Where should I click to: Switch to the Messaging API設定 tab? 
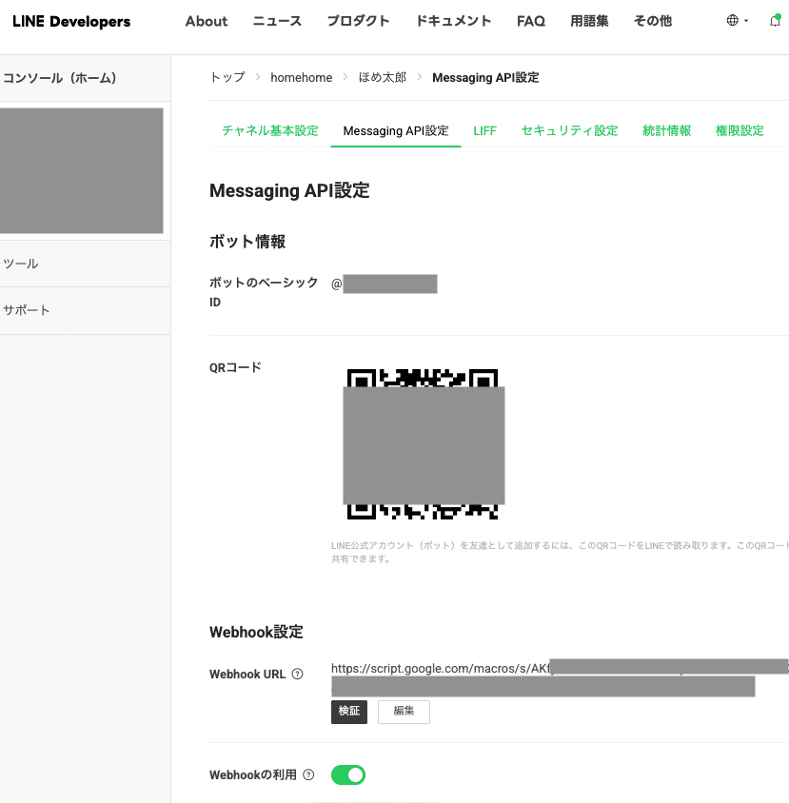[396, 130]
